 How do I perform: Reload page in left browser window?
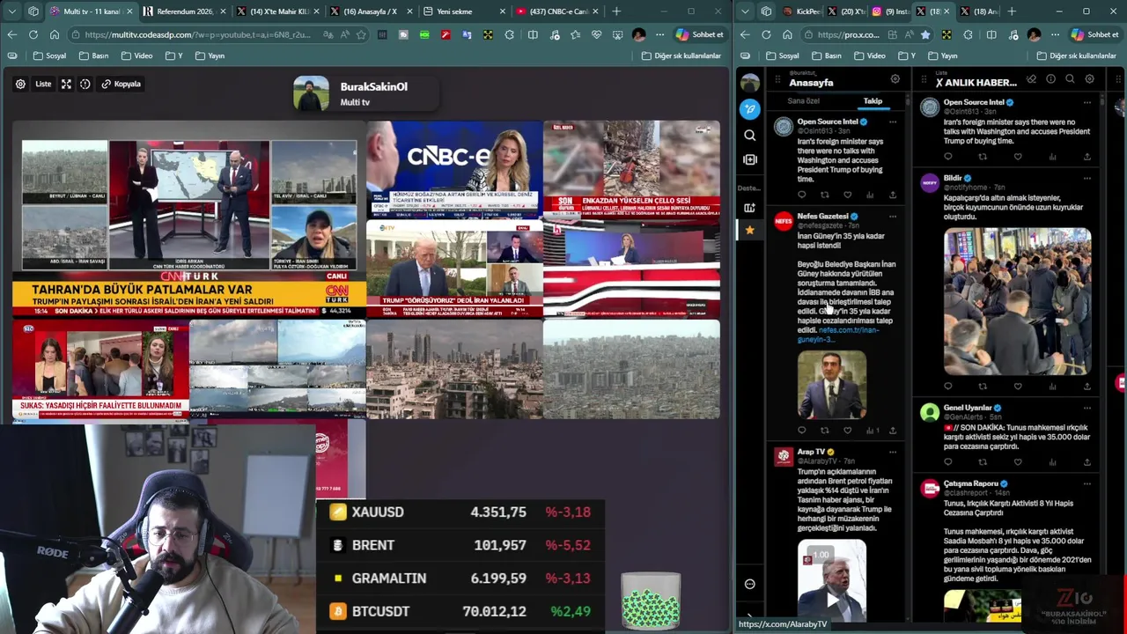tap(33, 34)
